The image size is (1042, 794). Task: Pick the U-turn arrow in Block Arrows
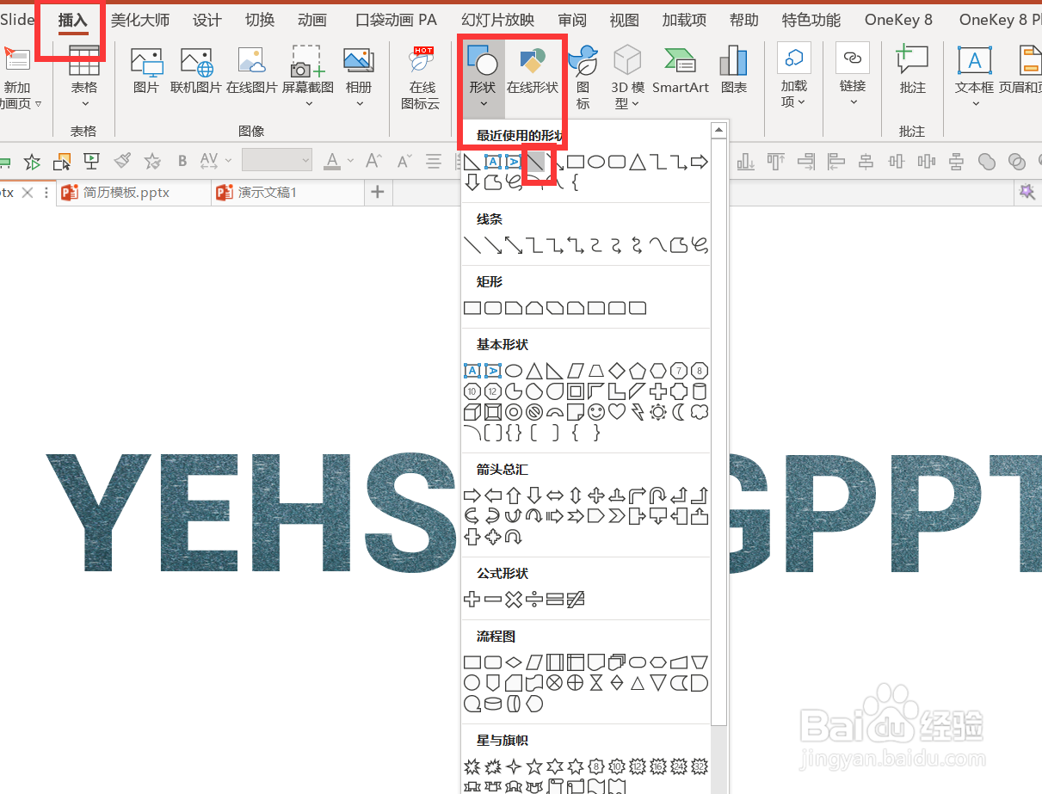click(x=658, y=495)
